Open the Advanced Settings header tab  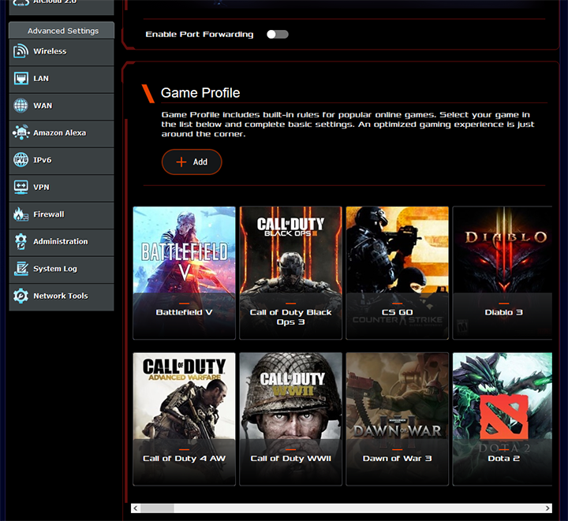(x=62, y=31)
